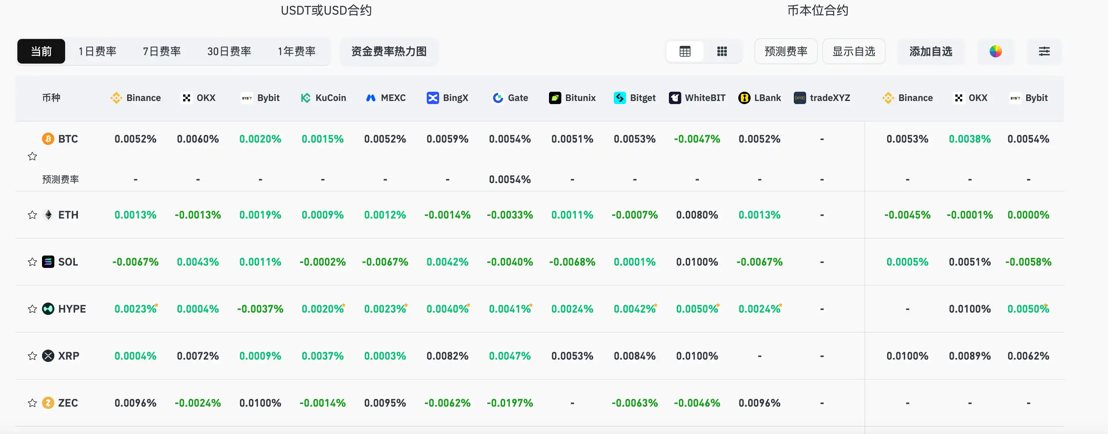Favorite SOL with its star icon
Screen dimensions: 1108x434
click(32, 262)
